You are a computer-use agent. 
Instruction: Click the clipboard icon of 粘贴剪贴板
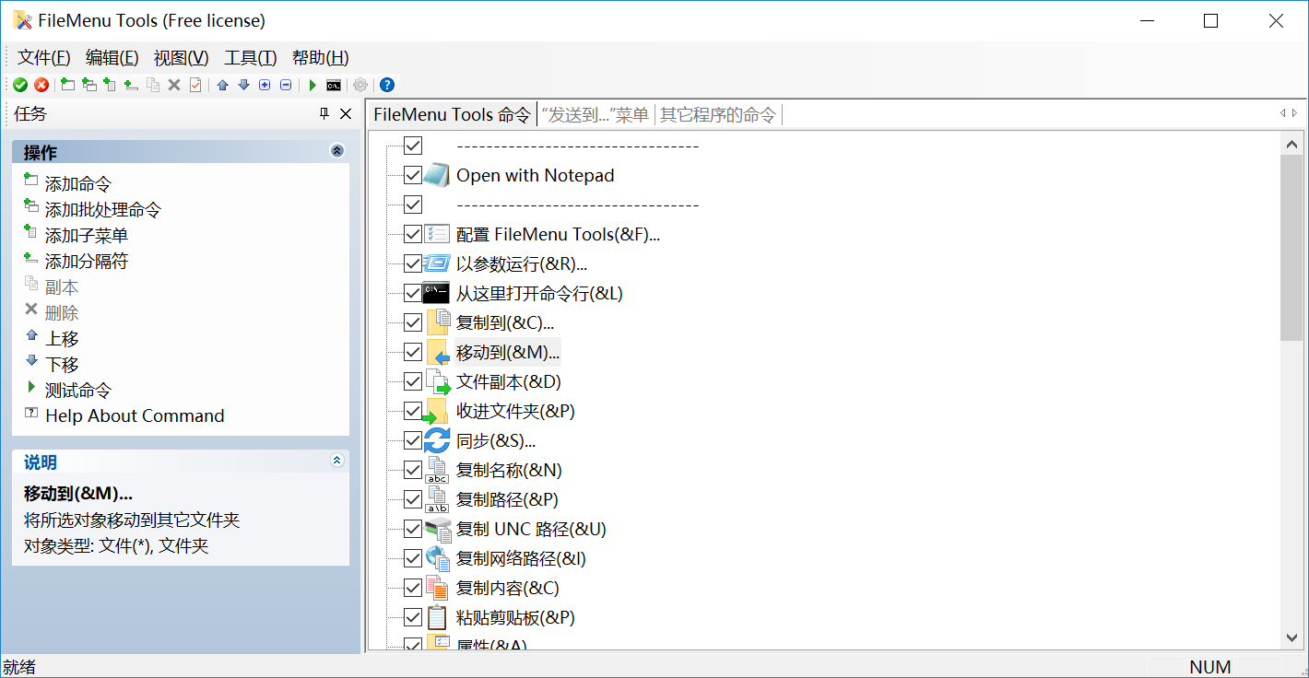pyautogui.click(x=437, y=617)
